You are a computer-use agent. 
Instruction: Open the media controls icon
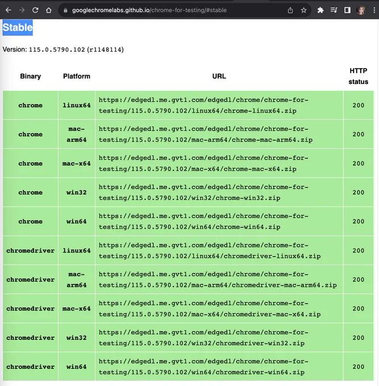(x=334, y=10)
